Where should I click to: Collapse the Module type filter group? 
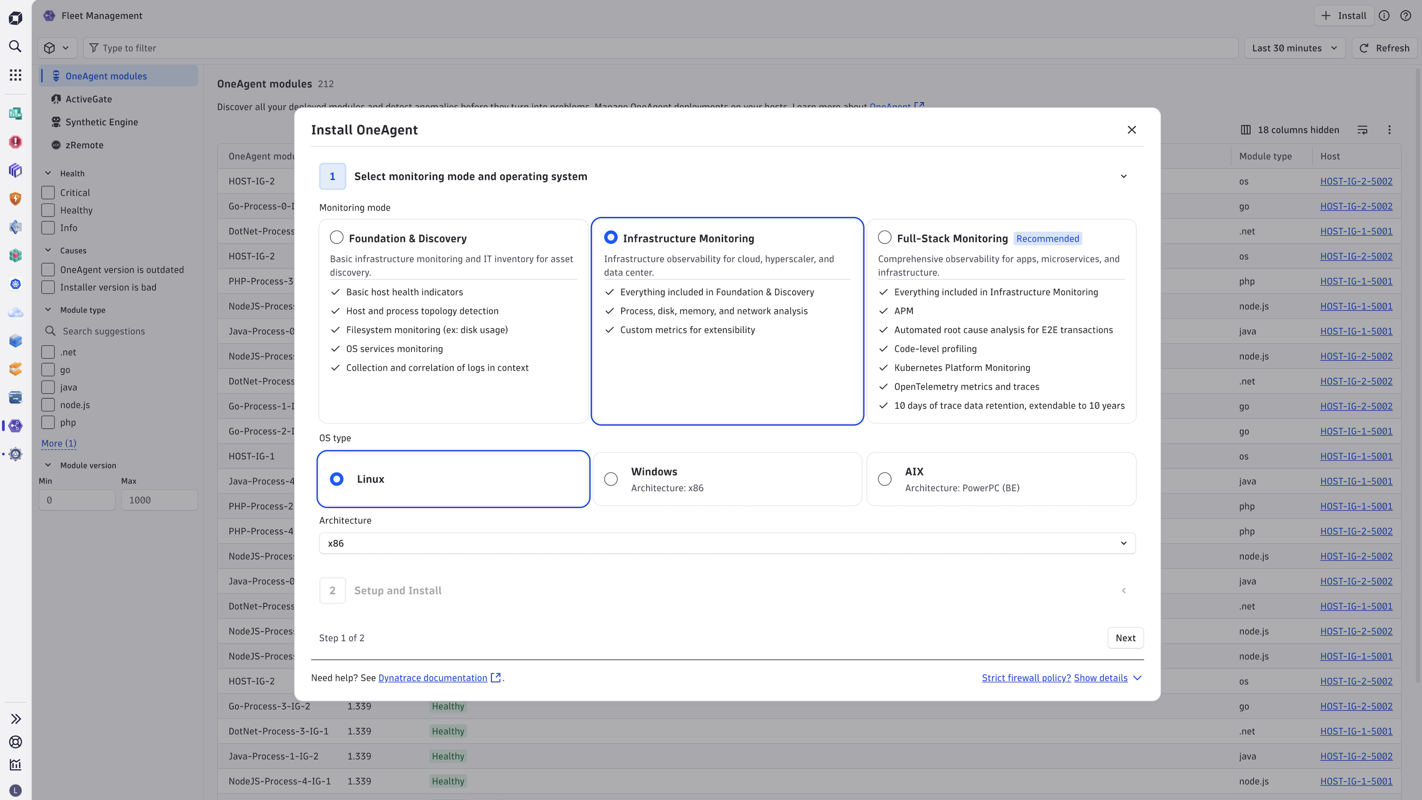48,310
